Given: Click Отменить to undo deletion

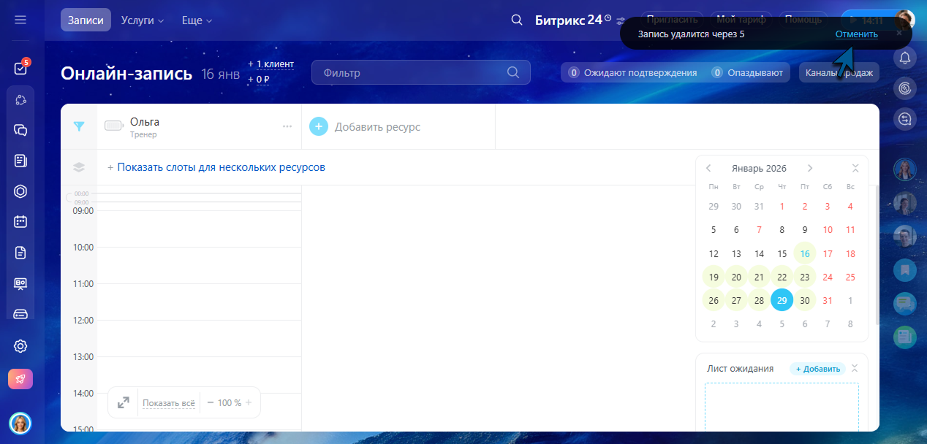Looking at the screenshot, I should coord(856,34).
